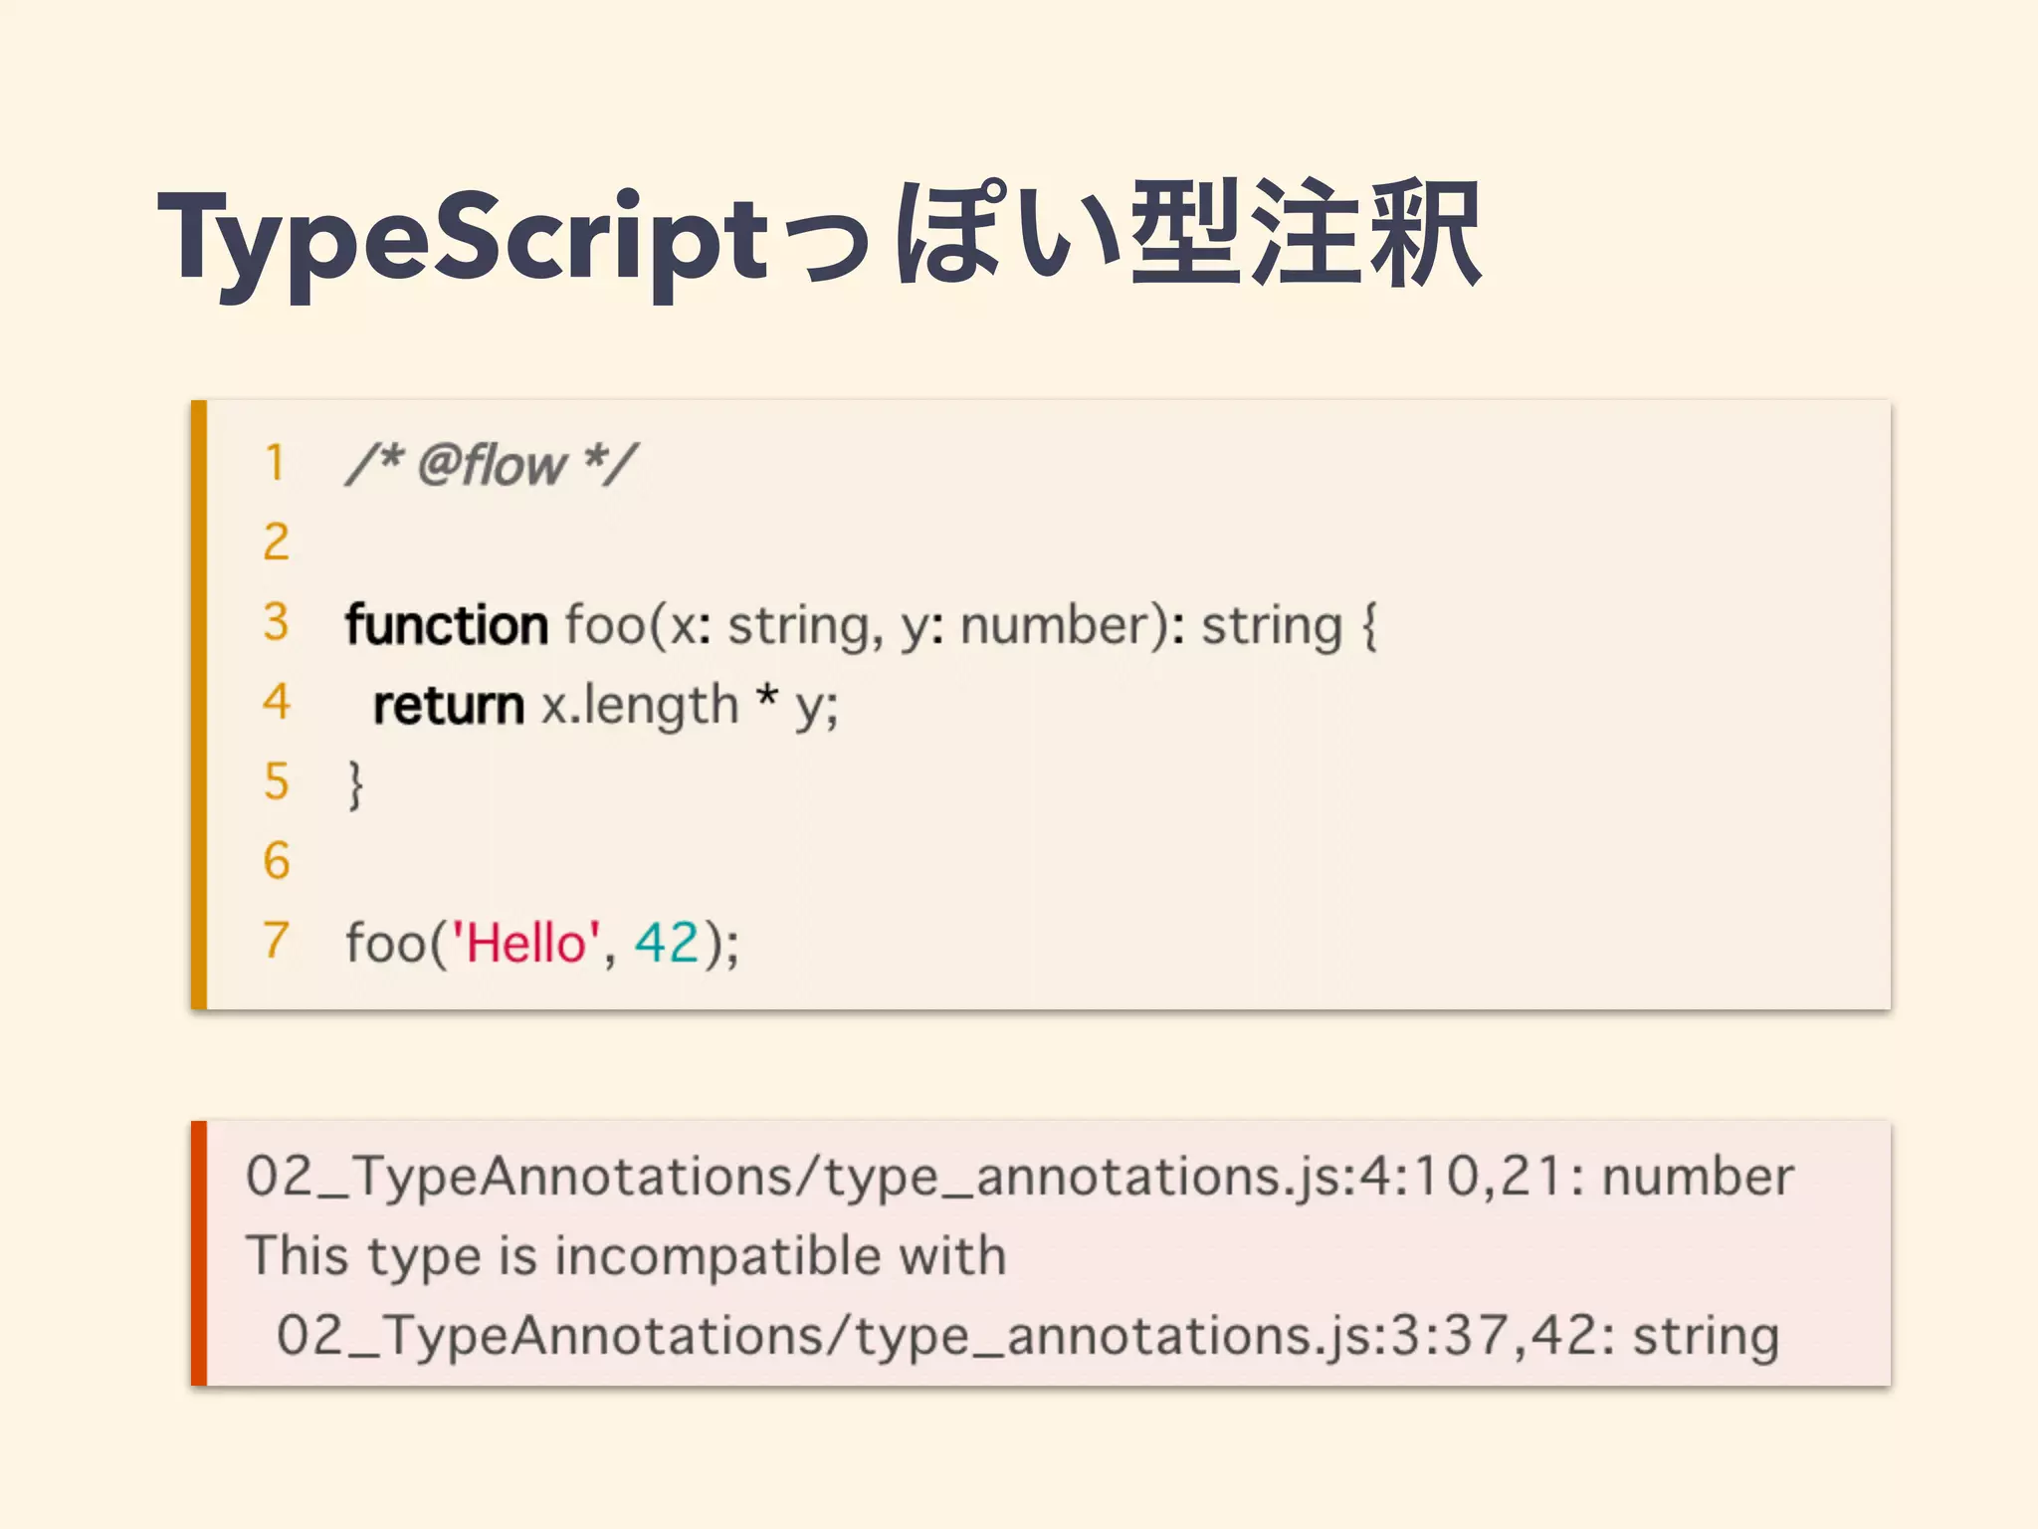The width and height of the screenshot is (2038, 1529).
Task: Click the slide title 'TypeScriptっぽい型注釈'
Action: tap(820, 239)
